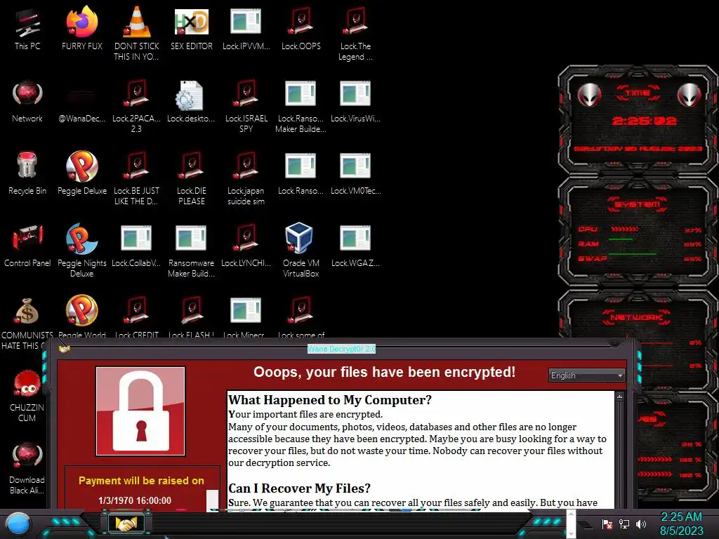Open the Action Center flag tray icon
This screenshot has width=719, height=539.
(x=607, y=524)
